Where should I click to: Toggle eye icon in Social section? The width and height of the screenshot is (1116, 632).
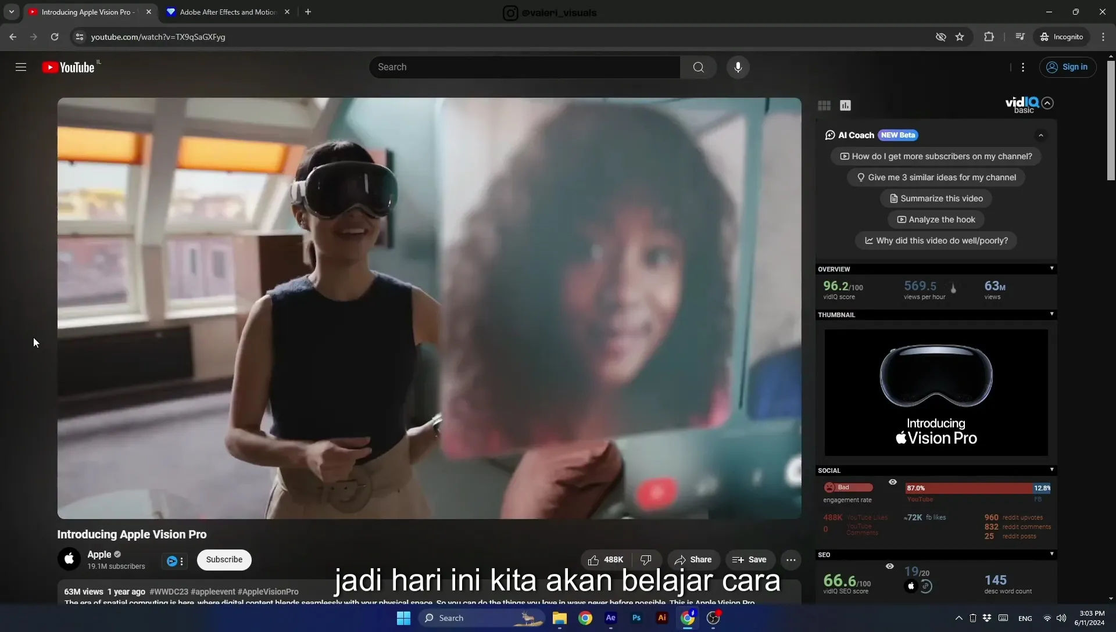pyautogui.click(x=893, y=482)
